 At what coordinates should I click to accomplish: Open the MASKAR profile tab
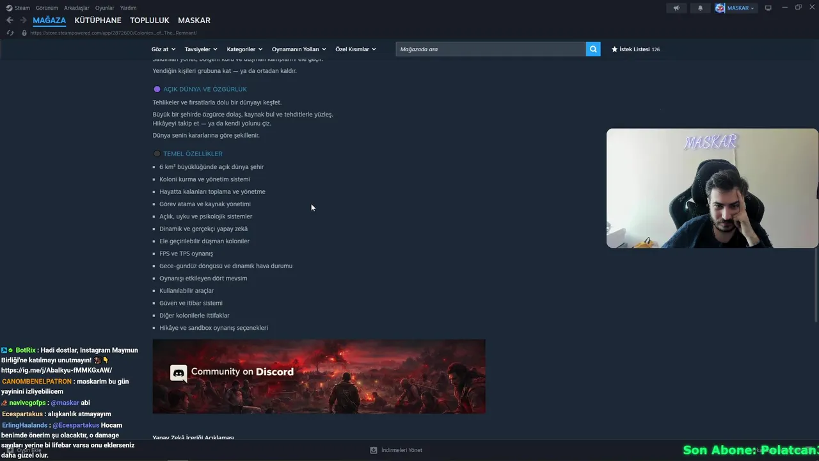[x=194, y=20]
